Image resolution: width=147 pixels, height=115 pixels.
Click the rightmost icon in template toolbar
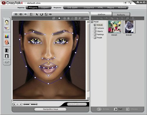pos(133,18)
